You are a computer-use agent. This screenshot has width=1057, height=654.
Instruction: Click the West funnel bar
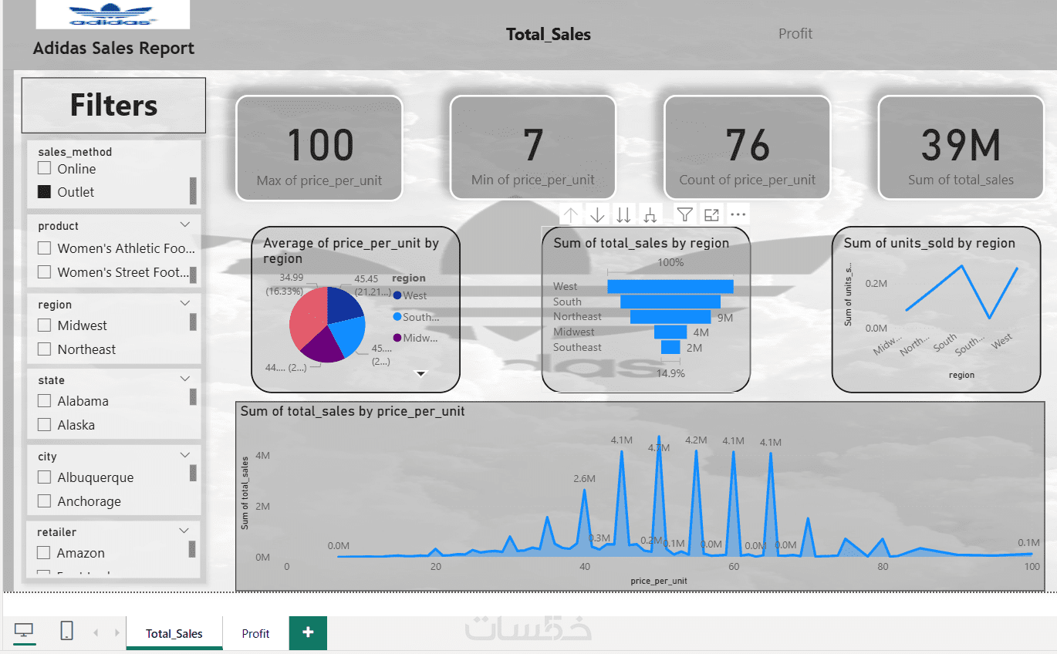[x=670, y=287]
